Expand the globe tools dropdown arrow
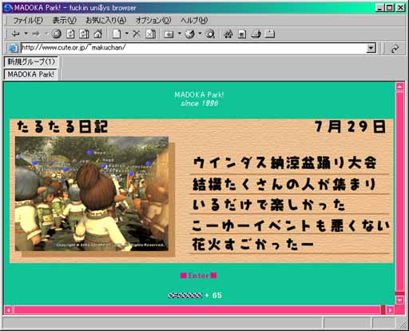Screen dimensions: 409x331 tap(200, 34)
